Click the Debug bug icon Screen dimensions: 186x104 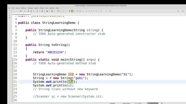(x=37, y=11)
